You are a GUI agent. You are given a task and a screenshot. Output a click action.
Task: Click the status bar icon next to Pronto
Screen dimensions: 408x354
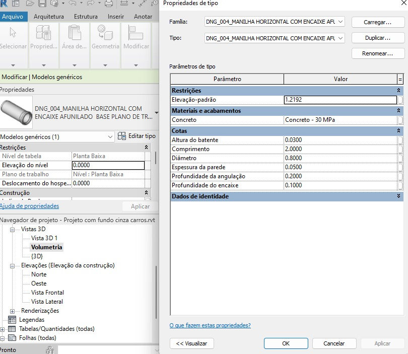pos(50,350)
